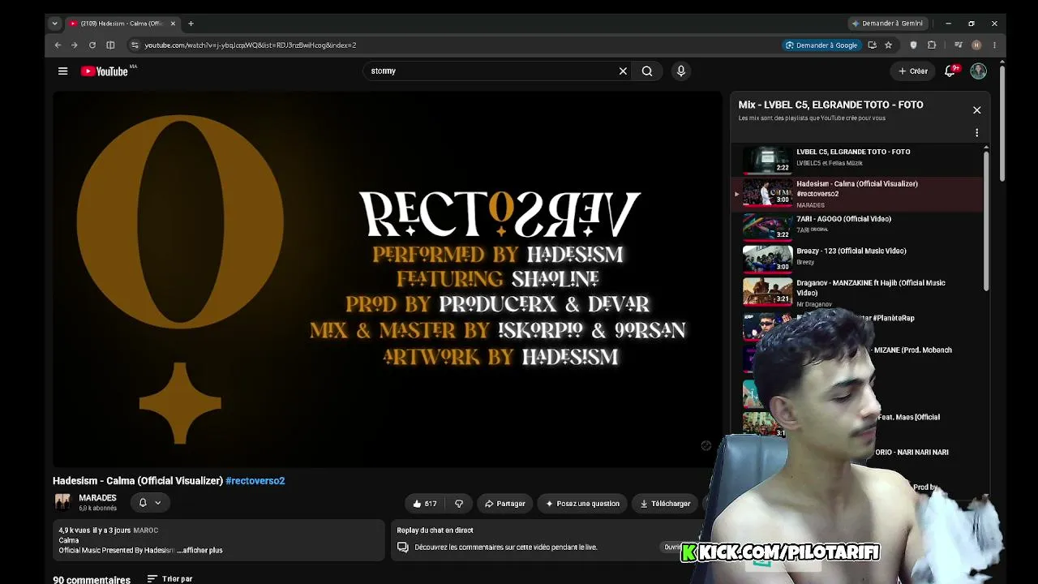Open the Chrome extensions puzzle icon
The image size is (1038, 584).
click(x=932, y=45)
